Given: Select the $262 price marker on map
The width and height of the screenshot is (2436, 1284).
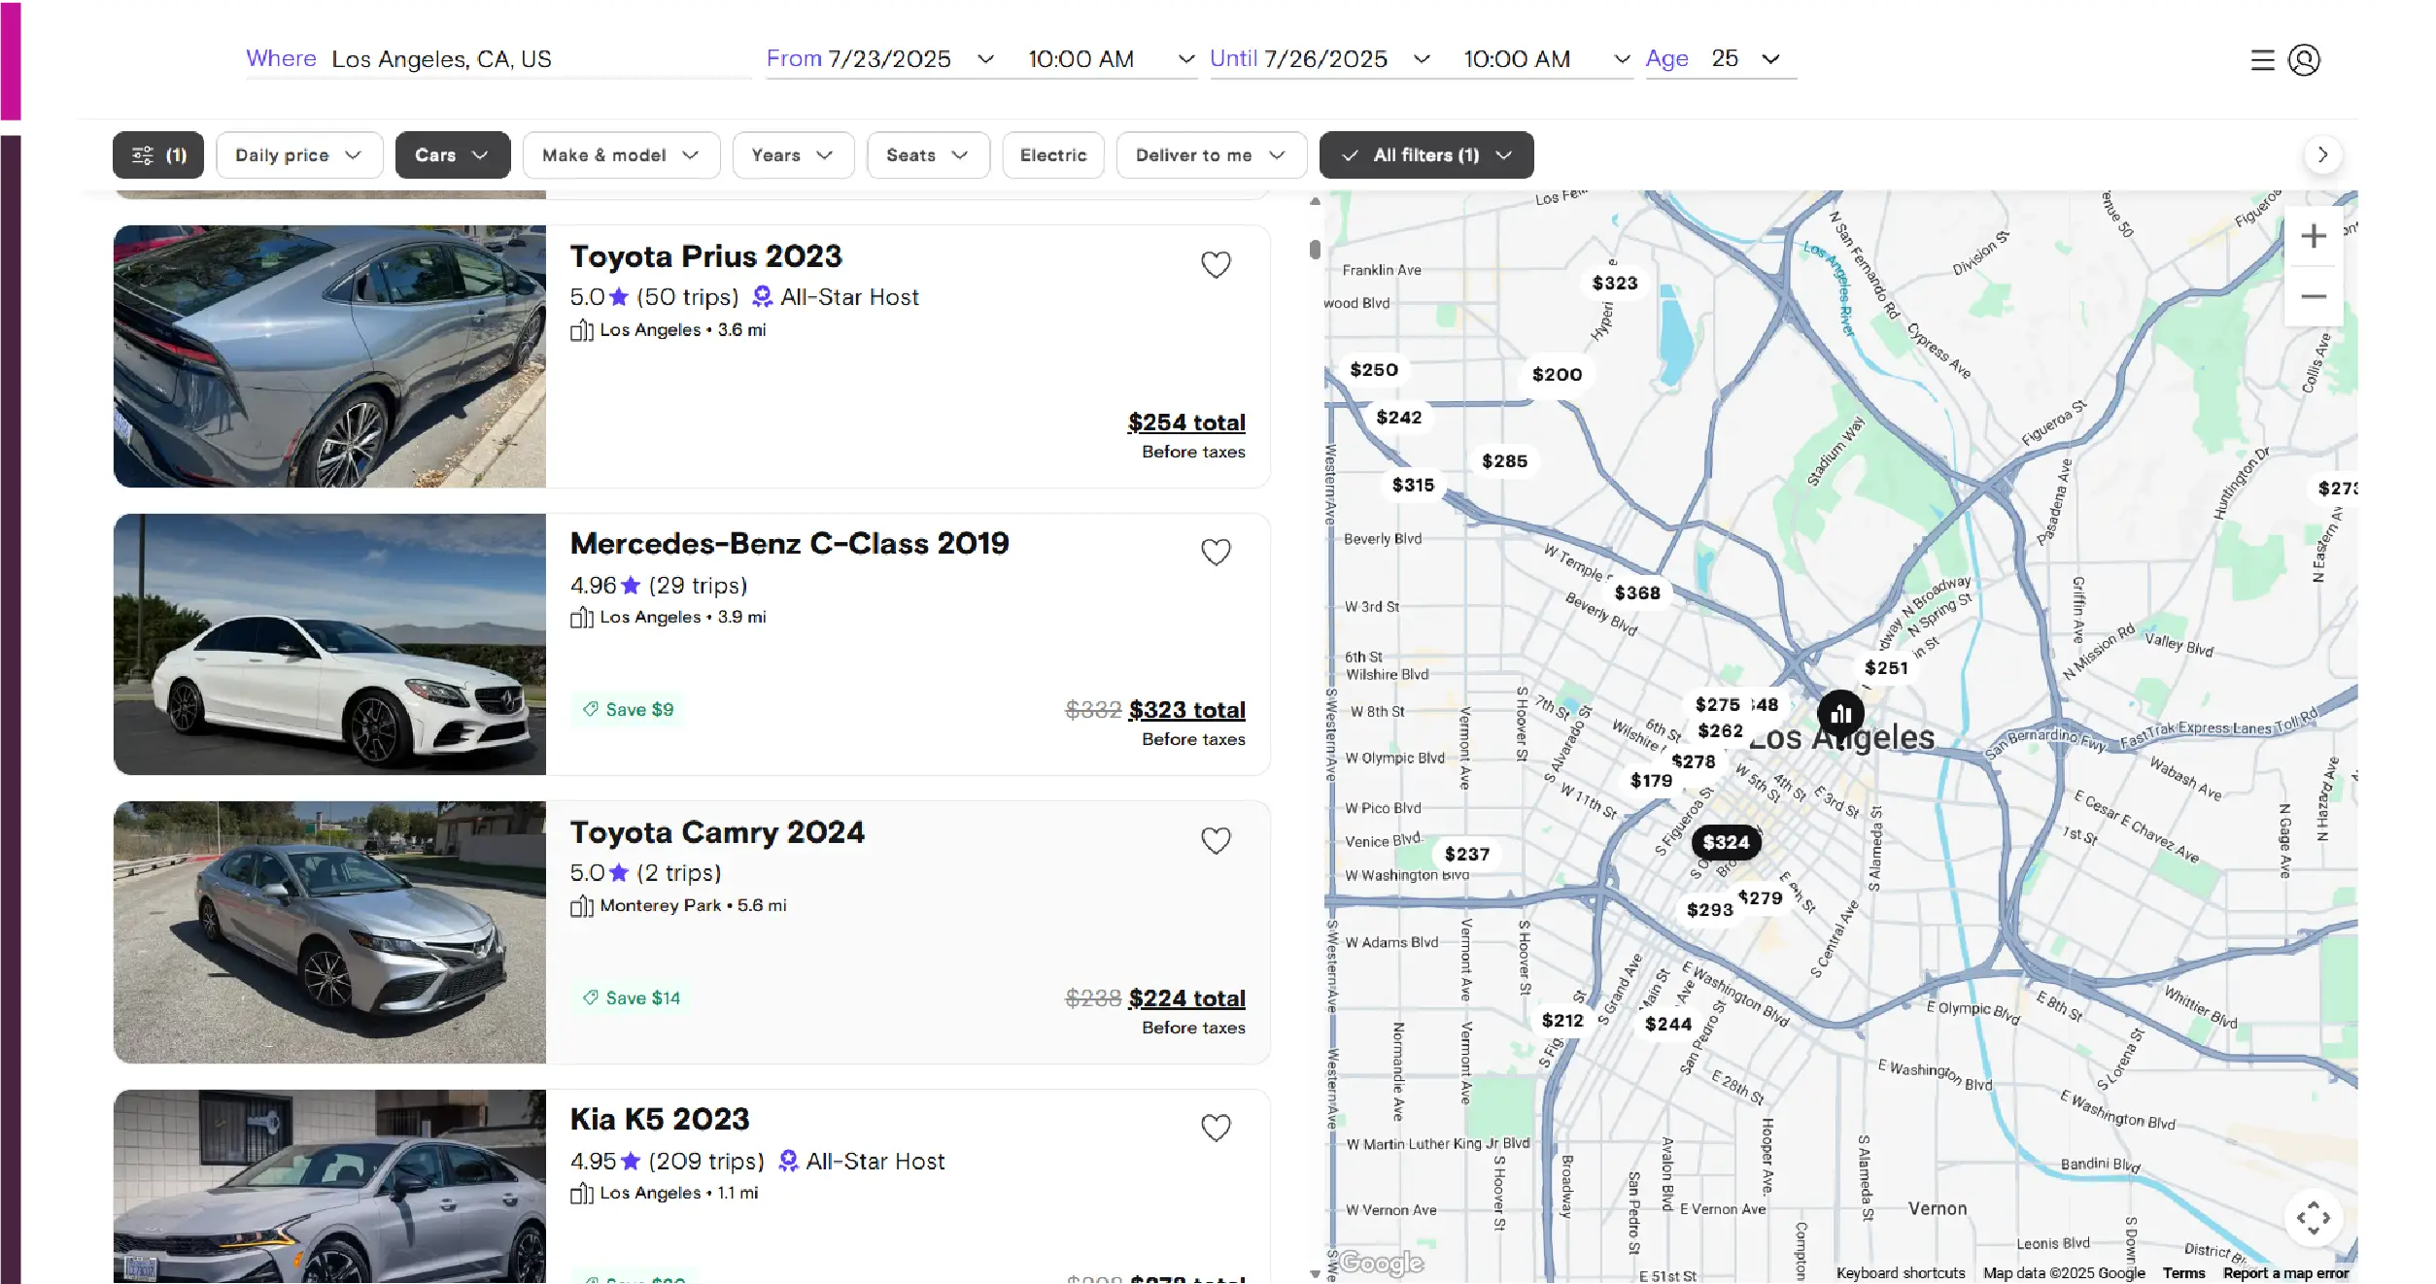Looking at the screenshot, I should (1720, 730).
